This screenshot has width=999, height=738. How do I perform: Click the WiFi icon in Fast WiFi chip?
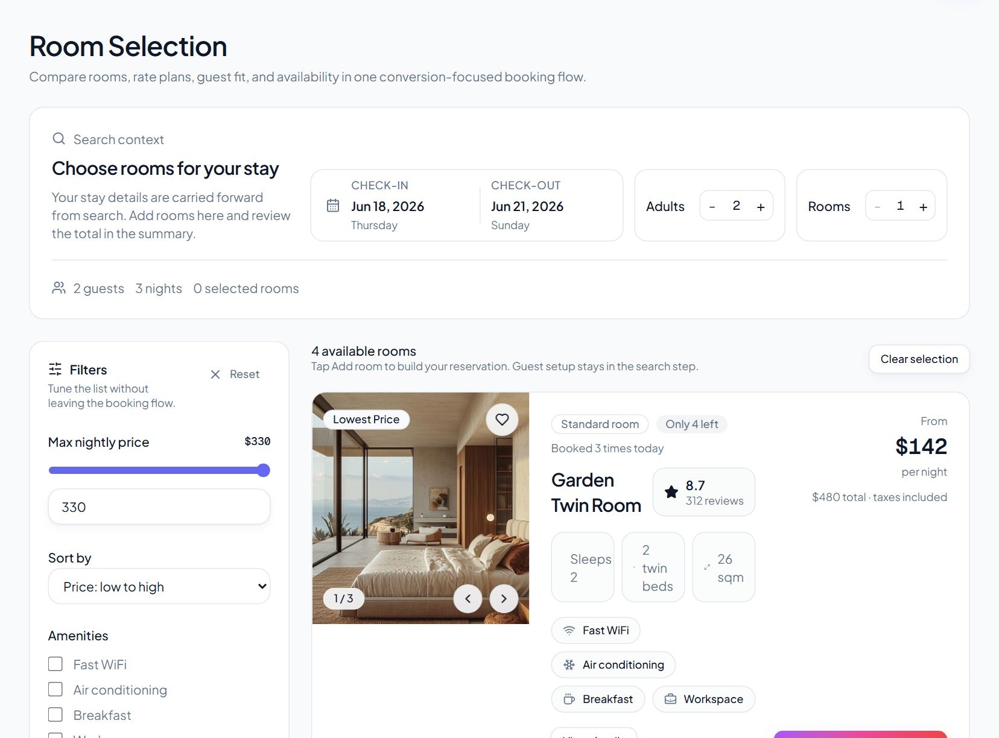[569, 630]
